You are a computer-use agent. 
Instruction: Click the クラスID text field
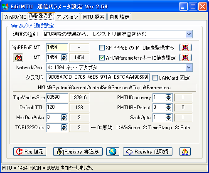[98, 78]
